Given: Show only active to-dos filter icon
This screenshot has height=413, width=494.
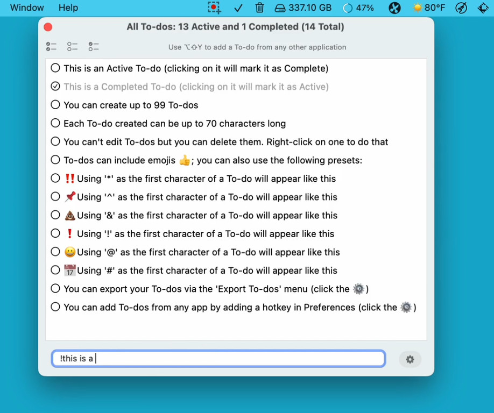Looking at the screenshot, I should (73, 47).
